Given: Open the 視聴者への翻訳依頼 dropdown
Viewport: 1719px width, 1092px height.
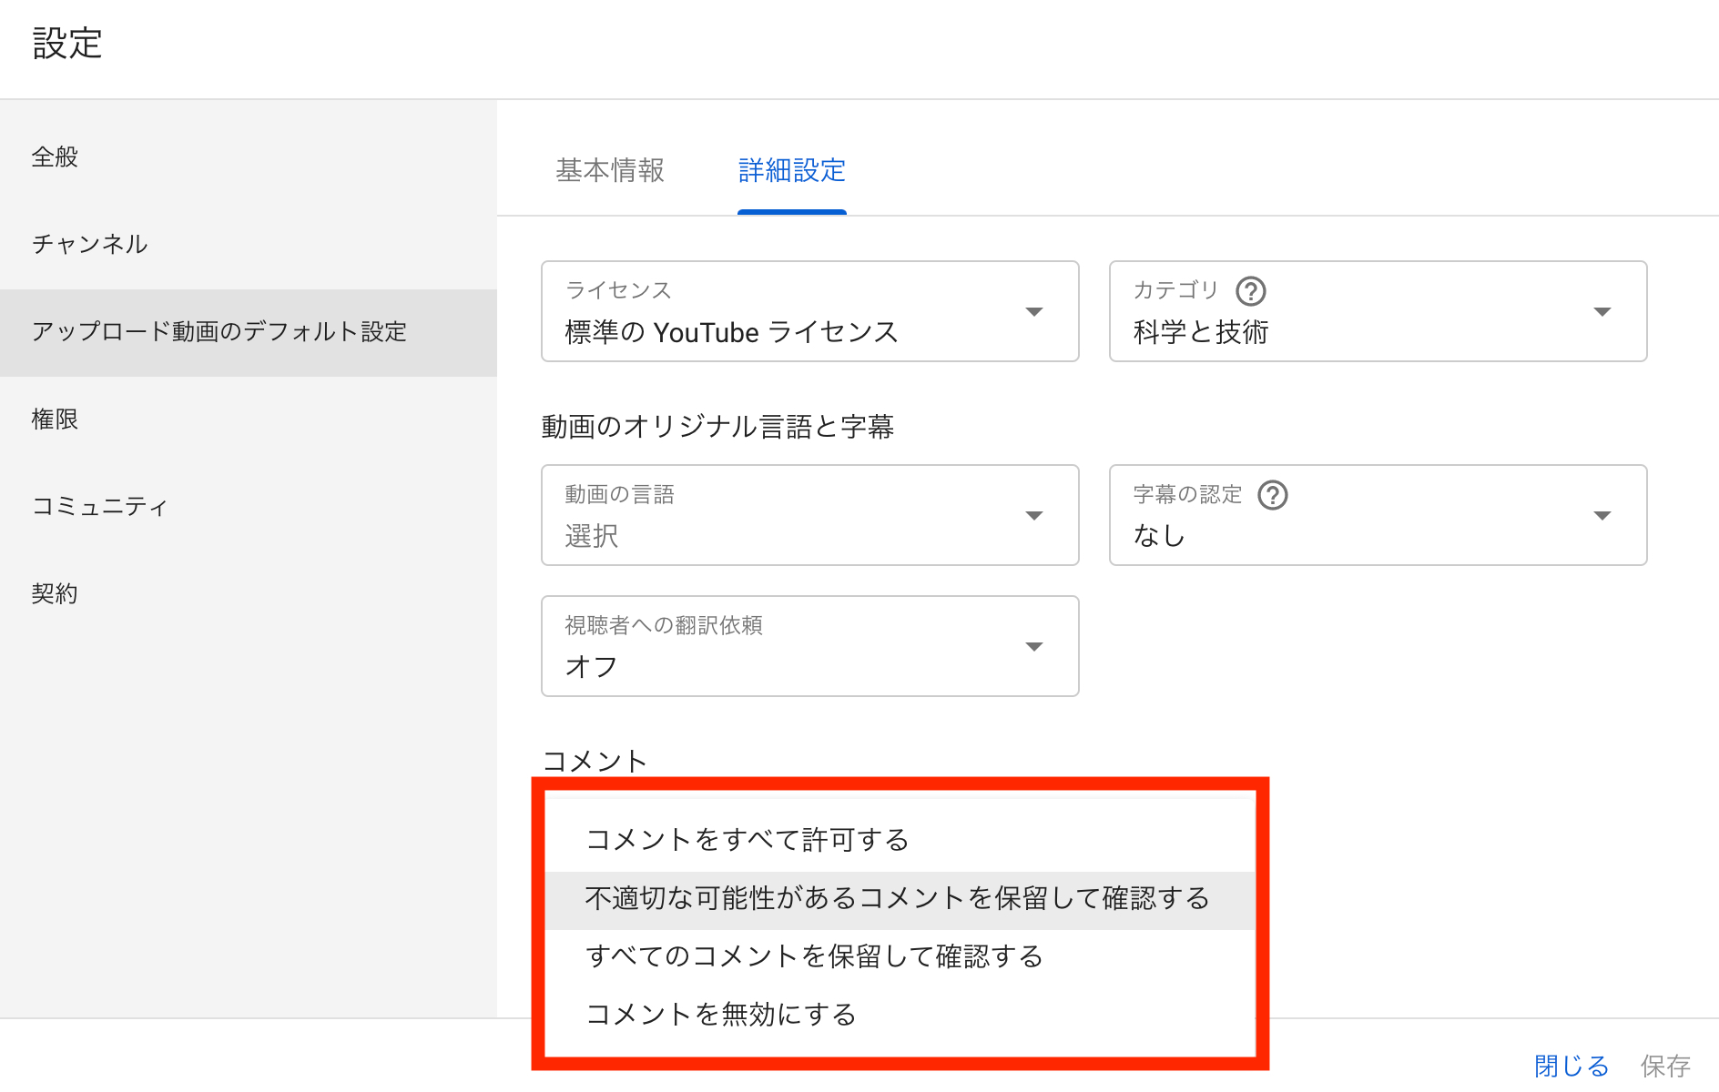Looking at the screenshot, I should tap(810, 646).
